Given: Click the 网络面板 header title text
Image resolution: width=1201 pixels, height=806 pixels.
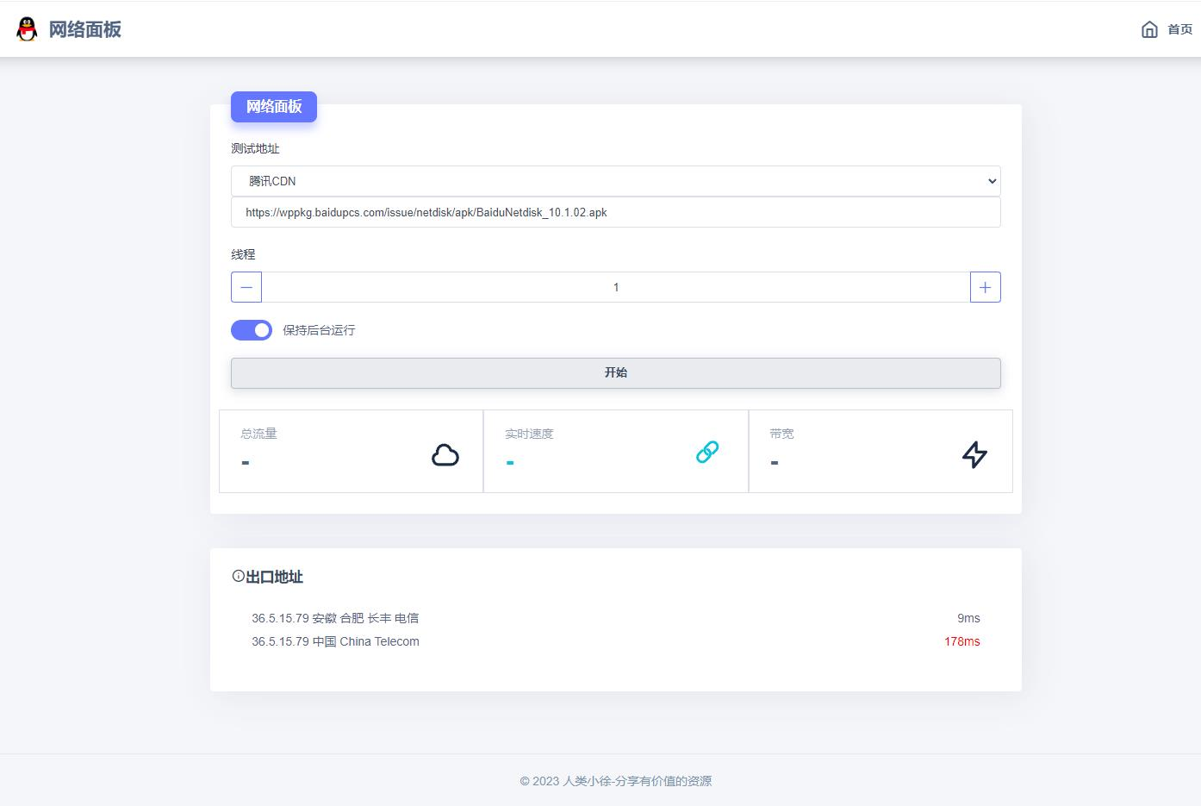Looking at the screenshot, I should [x=84, y=29].
